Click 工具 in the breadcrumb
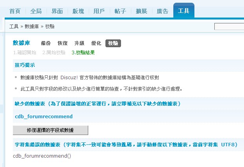Screen dimensions: 244x167 (14, 27)
